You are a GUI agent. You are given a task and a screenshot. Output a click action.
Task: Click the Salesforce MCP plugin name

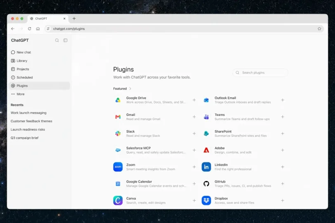click(139, 148)
